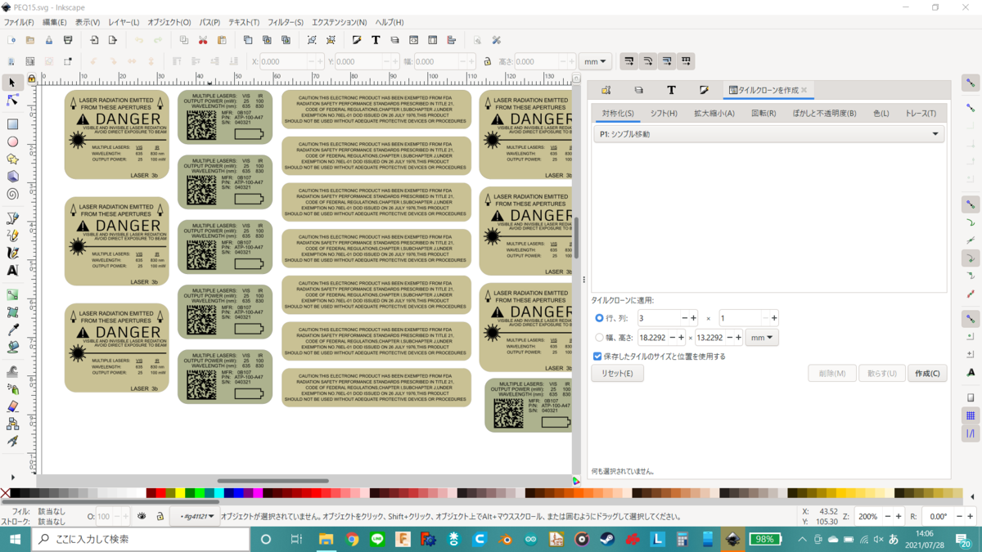Select the Text tool in toolbox

[x=12, y=271]
